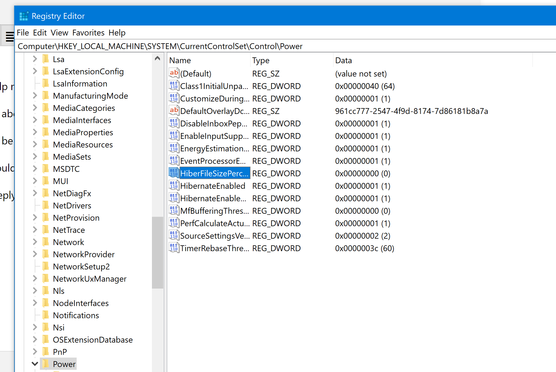Click the folder icon next to NetworkSetup2
The width and height of the screenshot is (556, 372).
click(x=46, y=266)
